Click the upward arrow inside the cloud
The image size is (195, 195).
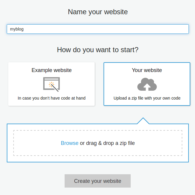click(x=147, y=87)
